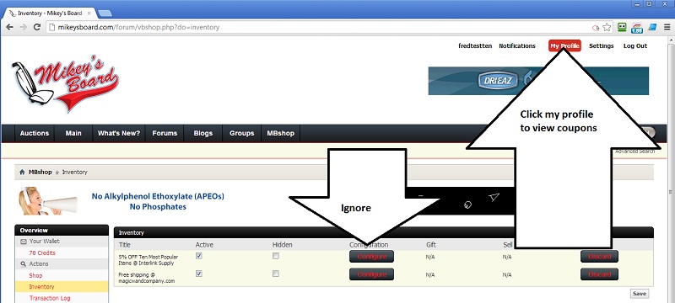Open the Settings link
The height and width of the screenshot is (303, 675).
[x=602, y=46]
